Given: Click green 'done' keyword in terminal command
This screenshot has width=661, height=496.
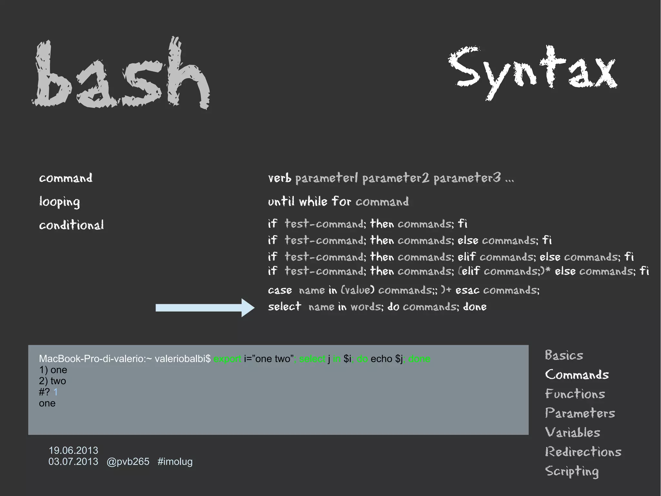Looking at the screenshot, I should click(x=419, y=359).
